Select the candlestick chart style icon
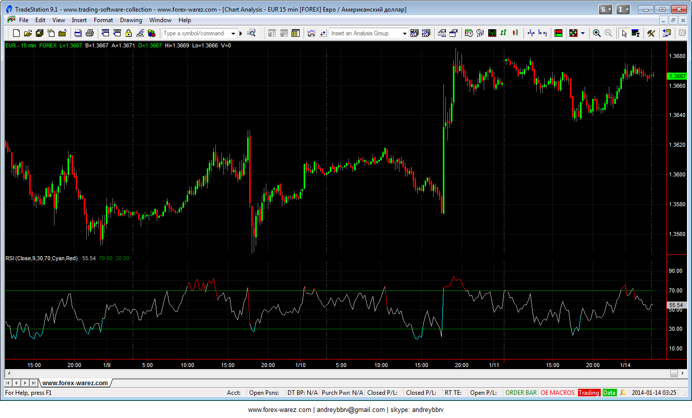 (x=515, y=33)
